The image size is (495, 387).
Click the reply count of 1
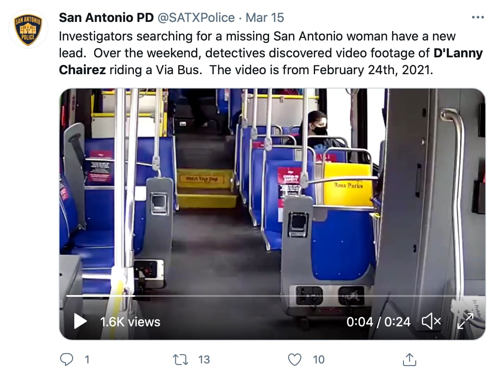tap(87, 360)
